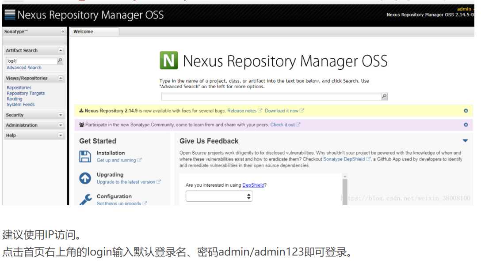This screenshot has width=481, height=267.
Task: Dismiss the Nexus Repository 2.14.9 update notice
Action: [x=466, y=110]
